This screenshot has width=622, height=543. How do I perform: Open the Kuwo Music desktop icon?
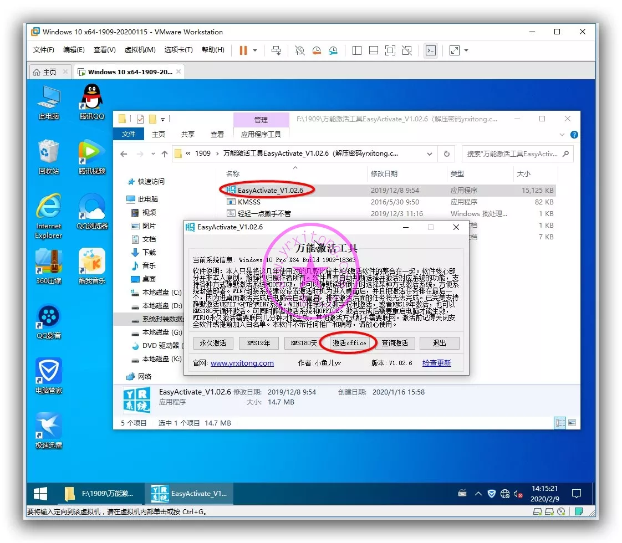(x=92, y=265)
